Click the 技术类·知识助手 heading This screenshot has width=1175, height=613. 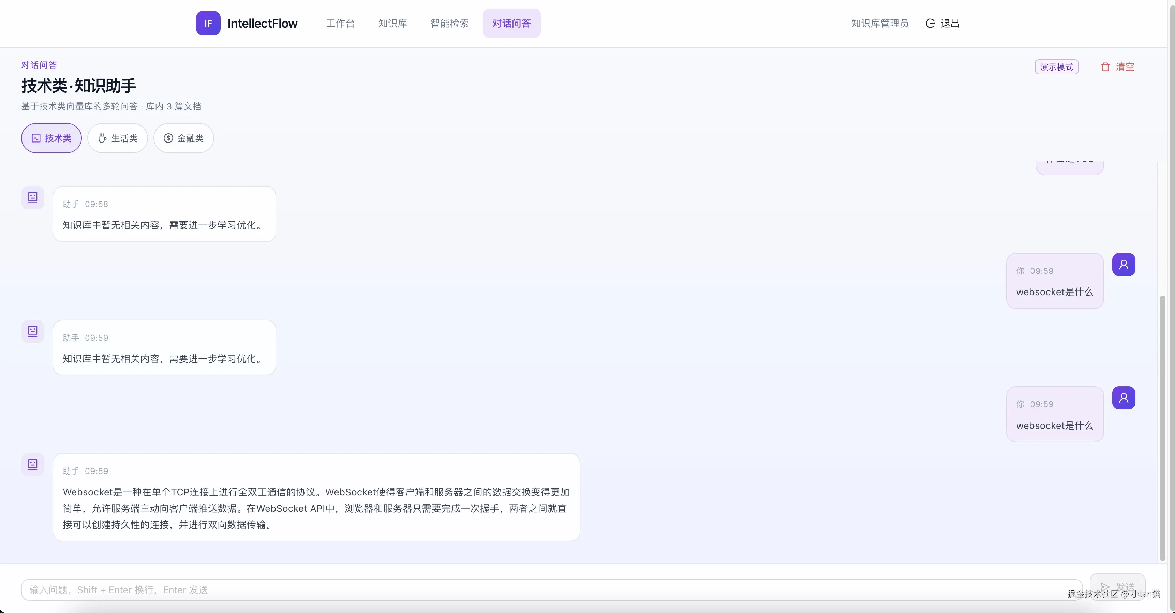pyautogui.click(x=78, y=86)
